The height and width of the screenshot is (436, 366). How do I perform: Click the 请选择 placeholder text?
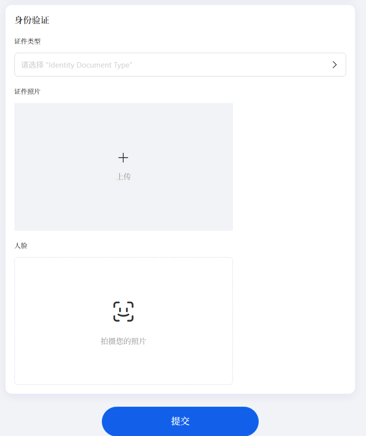[32, 65]
